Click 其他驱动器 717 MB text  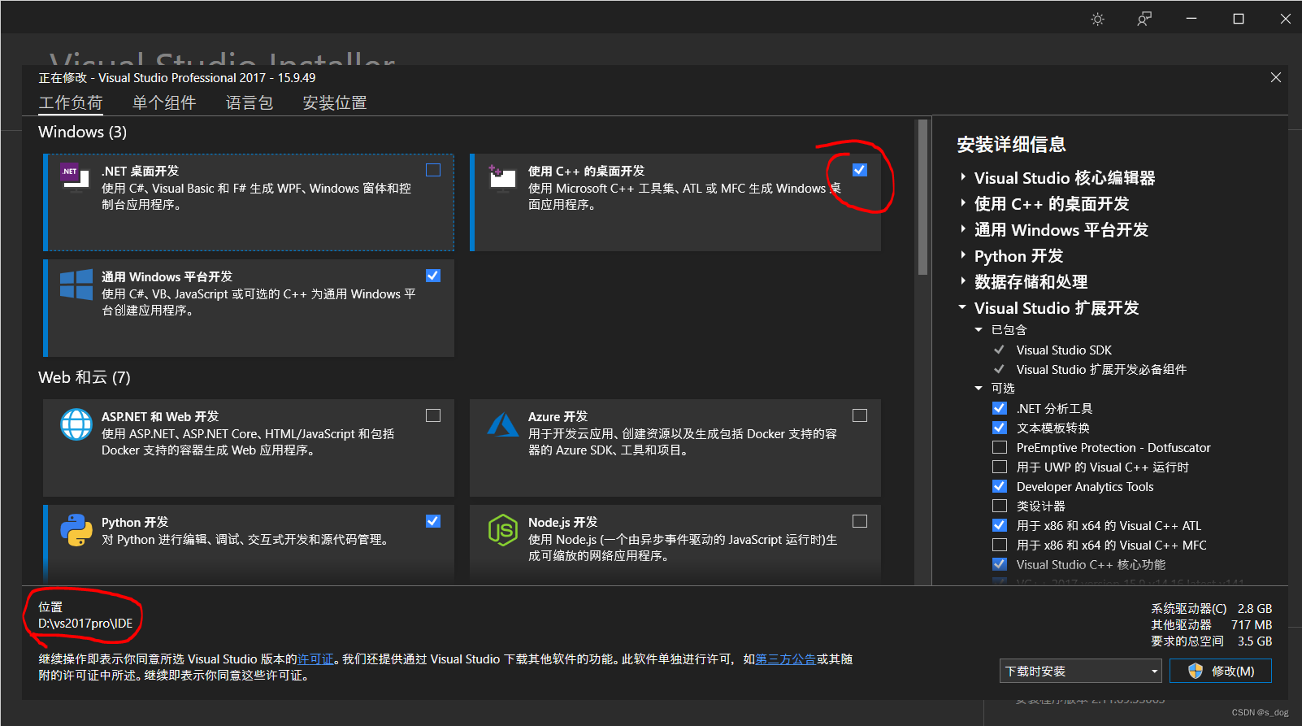coord(1211,624)
